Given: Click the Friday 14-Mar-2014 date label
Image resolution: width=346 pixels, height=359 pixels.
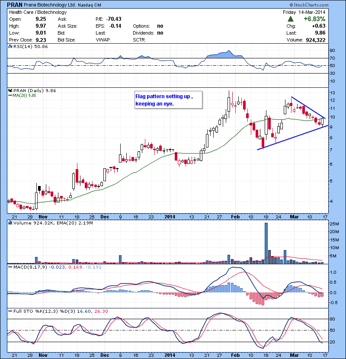Looking at the screenshot, I should tap(304, 12).
